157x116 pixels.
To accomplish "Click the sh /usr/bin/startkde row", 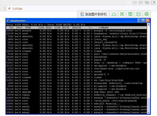I will 76,80.
